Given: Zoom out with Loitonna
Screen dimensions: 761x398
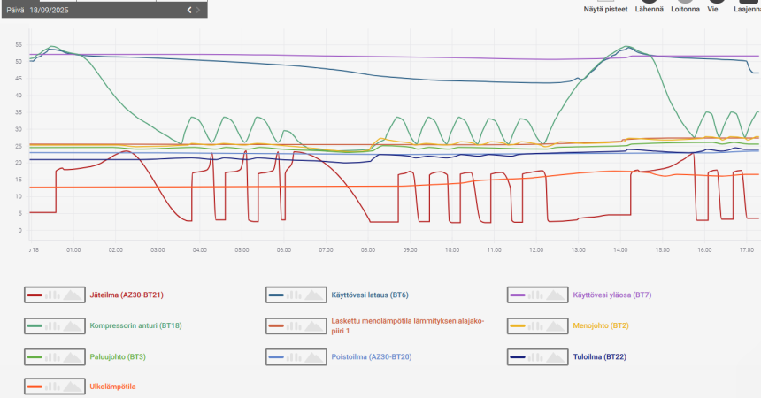Looking at the screenshot, I should coord(685,7).
